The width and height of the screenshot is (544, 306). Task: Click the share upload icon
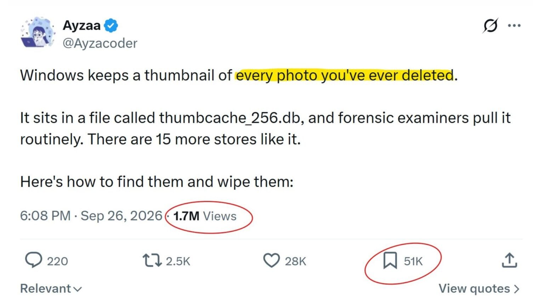[509, 260]
